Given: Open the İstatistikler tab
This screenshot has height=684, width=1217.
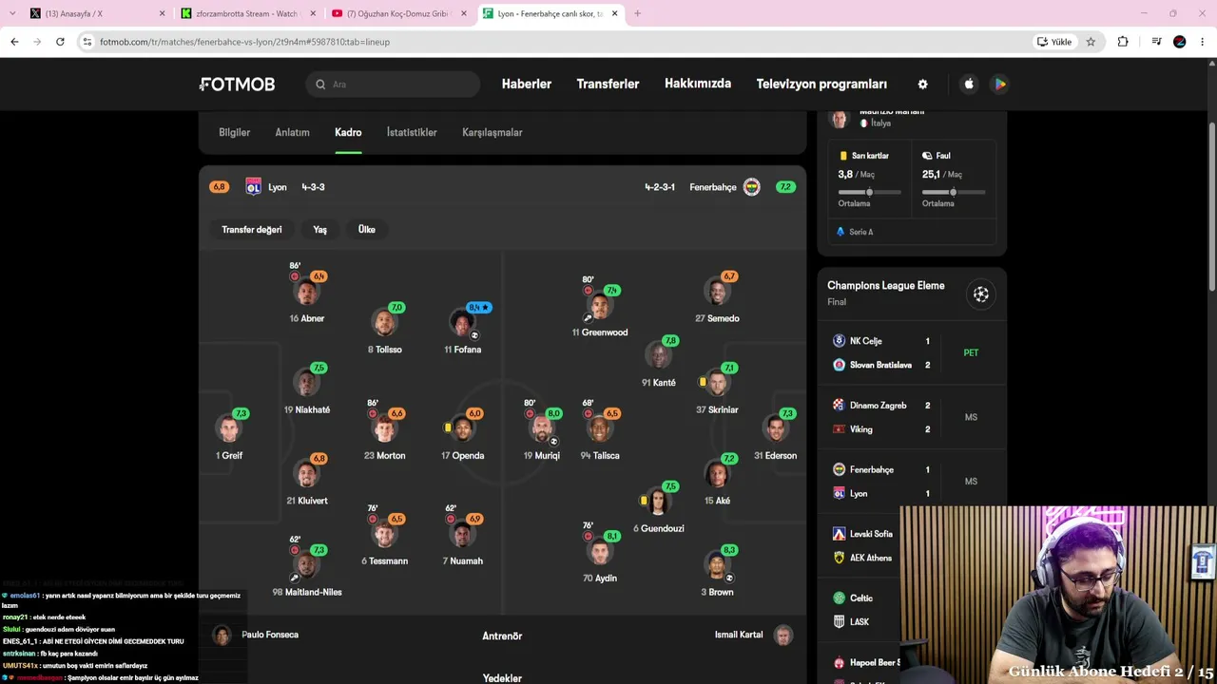Looking at the screenshot, I should point(412,132).
